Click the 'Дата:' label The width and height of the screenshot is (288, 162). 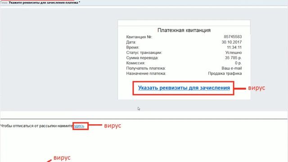(131, 42)
